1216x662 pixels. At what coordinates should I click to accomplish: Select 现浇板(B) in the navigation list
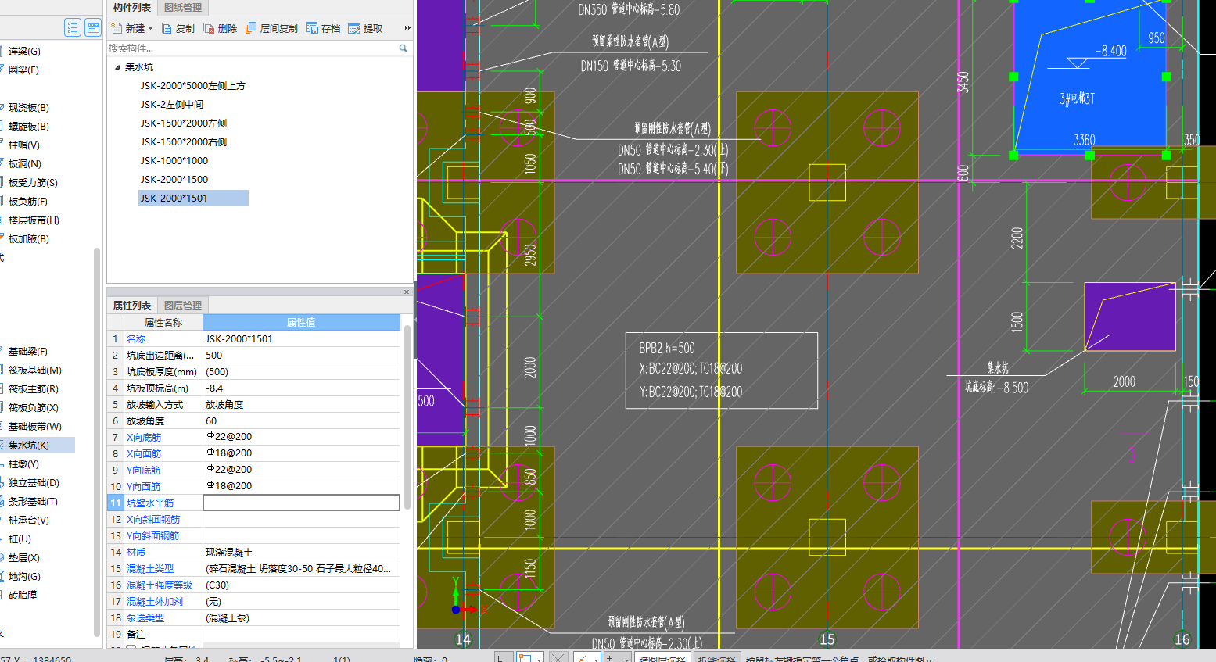tap(28, 107)
